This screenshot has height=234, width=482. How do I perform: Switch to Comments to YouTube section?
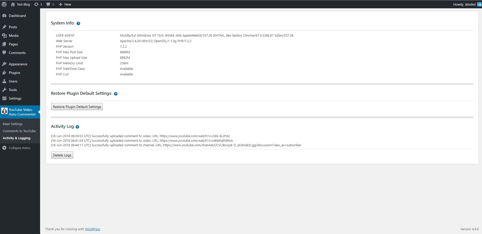pos(19,131)
